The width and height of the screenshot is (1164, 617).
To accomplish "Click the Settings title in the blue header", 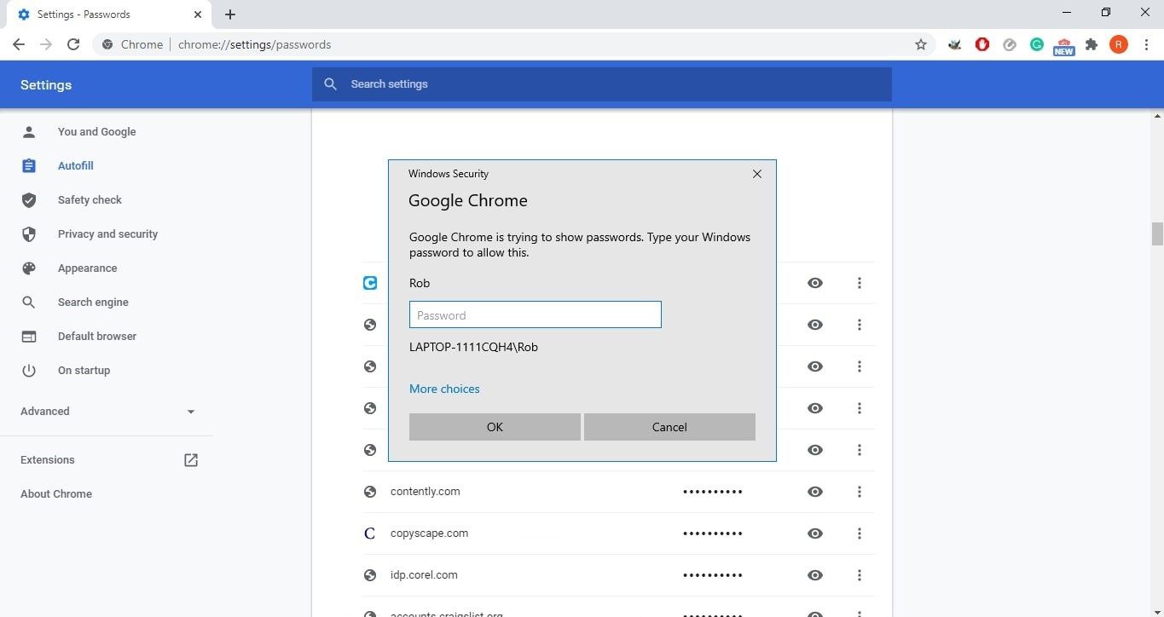I will [46, 84].
